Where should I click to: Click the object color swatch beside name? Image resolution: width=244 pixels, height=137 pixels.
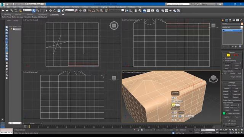coord(242,24)
